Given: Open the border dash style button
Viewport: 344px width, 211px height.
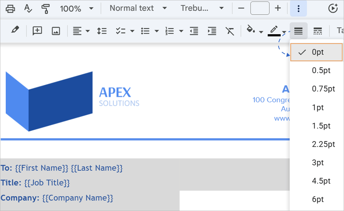Looking at the screenshot, I should tap(318, 31).
